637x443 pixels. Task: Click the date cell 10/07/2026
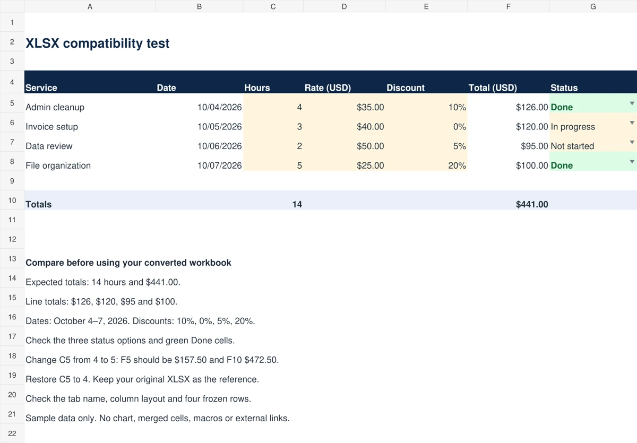coord(199,162)
